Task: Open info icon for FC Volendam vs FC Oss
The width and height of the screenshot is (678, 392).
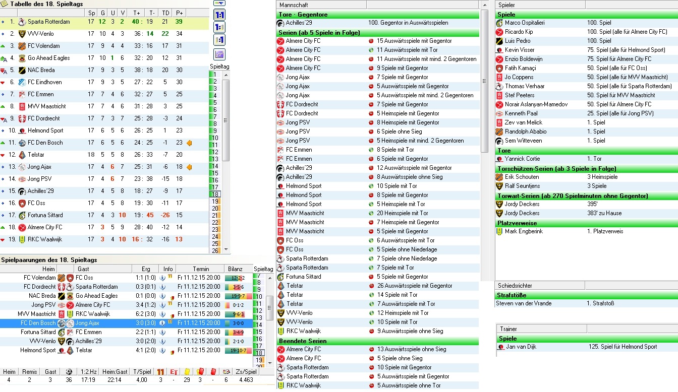Action: tap(162, 278)
